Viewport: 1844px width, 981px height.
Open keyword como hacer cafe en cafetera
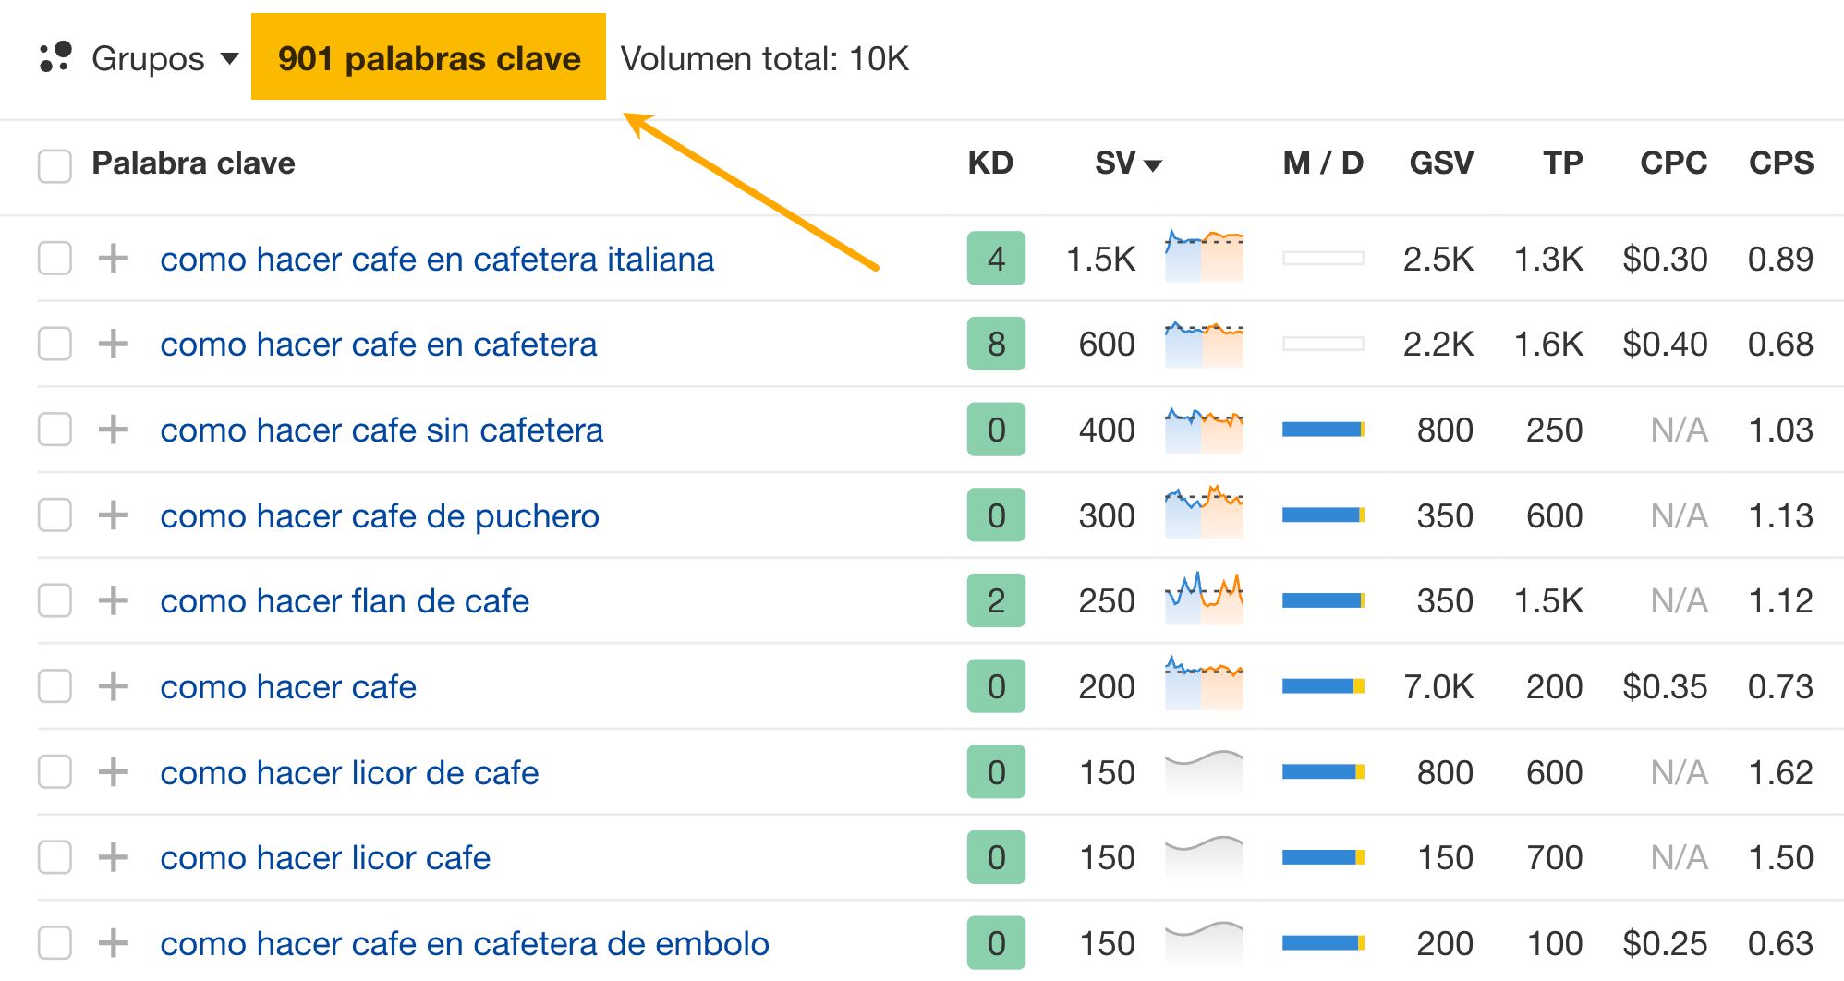coord(379,344)
